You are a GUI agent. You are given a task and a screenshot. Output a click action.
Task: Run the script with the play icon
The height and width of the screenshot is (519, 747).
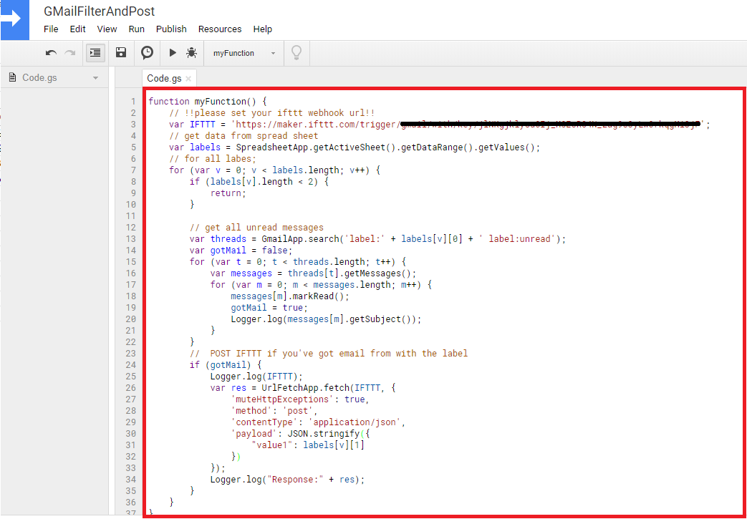point(173,52)
